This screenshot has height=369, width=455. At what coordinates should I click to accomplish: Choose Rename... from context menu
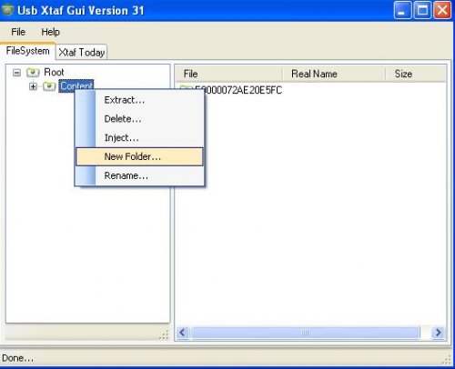tap(139, 175)
